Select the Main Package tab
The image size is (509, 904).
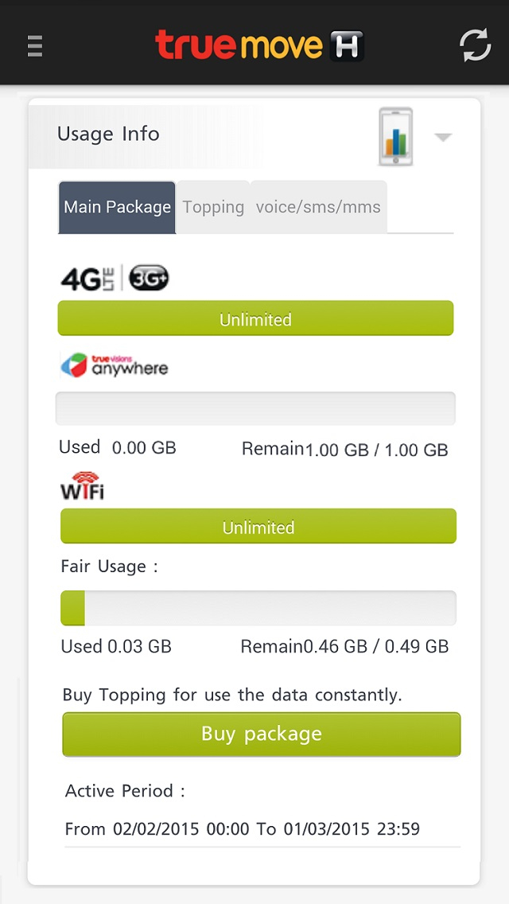tap(117, 208)
